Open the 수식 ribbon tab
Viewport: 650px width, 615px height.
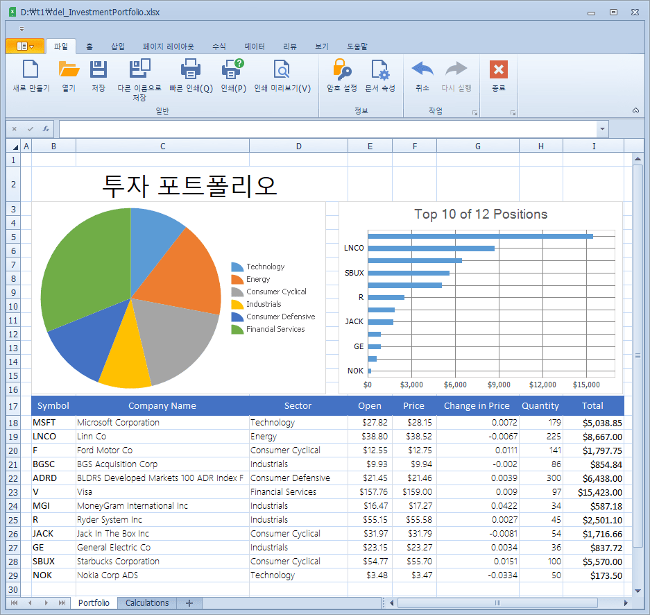(x=219, y=47)
